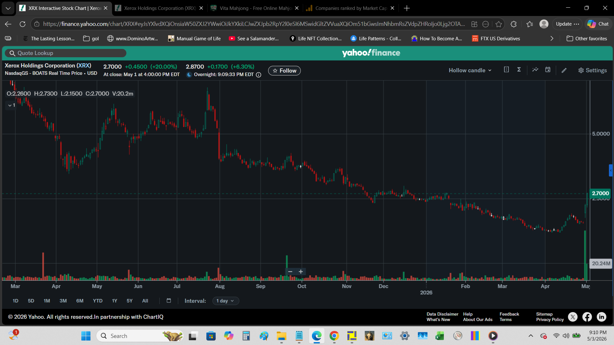
Task: Switch to Companies ranked by Market Cap tab
Action: 351,8
